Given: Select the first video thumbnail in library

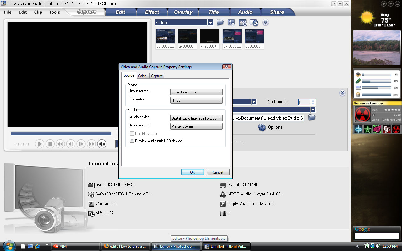Looking at the screenshot, I should click(165, 36).
